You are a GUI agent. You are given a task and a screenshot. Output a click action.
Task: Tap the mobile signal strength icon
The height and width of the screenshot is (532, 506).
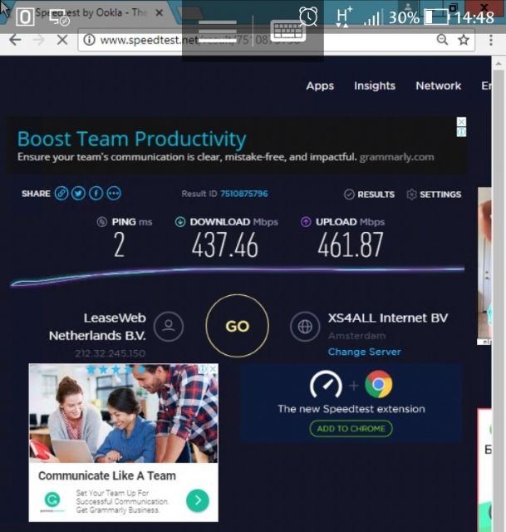tap(372, 17)
